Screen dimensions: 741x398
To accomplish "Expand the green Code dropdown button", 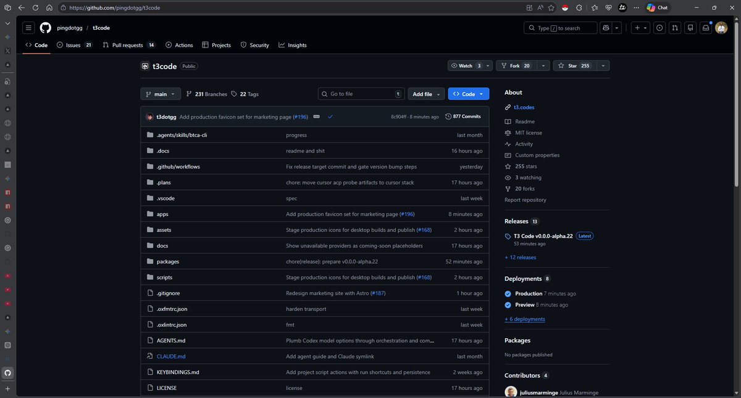I will (x=469, y=94).
